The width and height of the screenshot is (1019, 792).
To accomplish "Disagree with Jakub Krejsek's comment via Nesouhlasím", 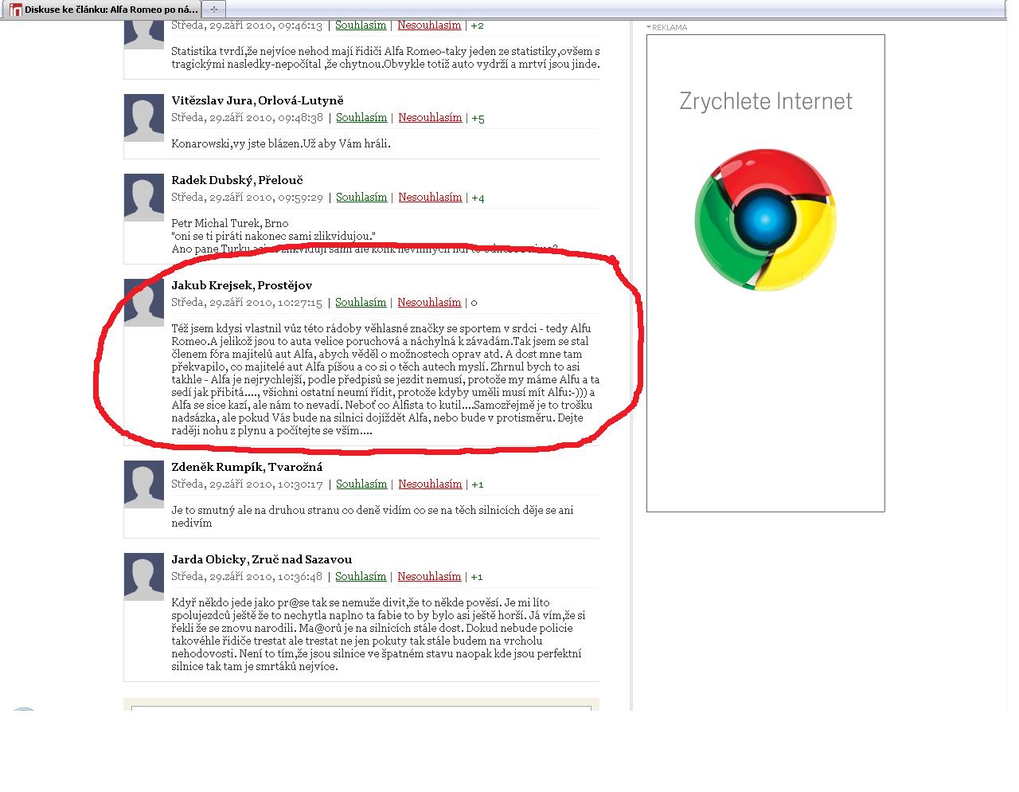I will click(x=429, y=302).
